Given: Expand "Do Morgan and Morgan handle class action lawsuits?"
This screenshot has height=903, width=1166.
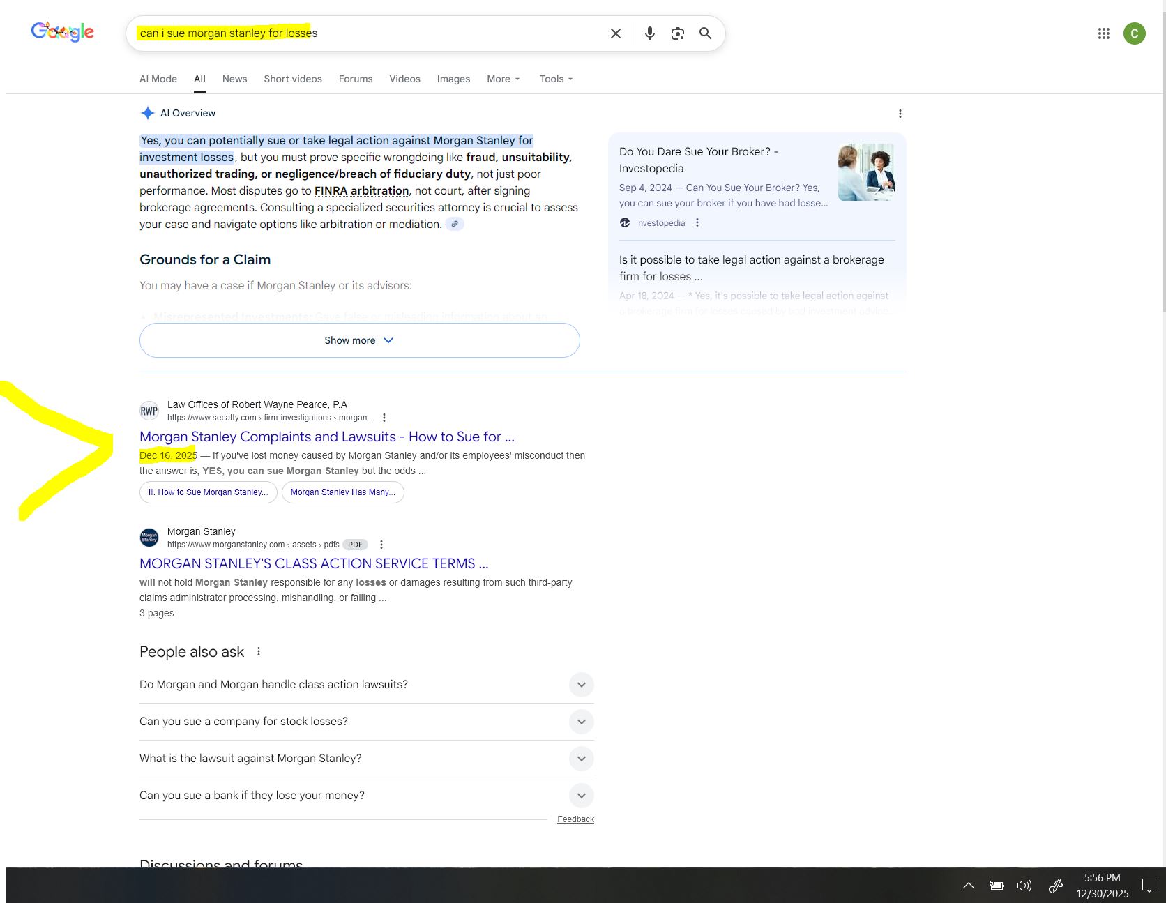Looking at the screenshot, I should [581, 685].
